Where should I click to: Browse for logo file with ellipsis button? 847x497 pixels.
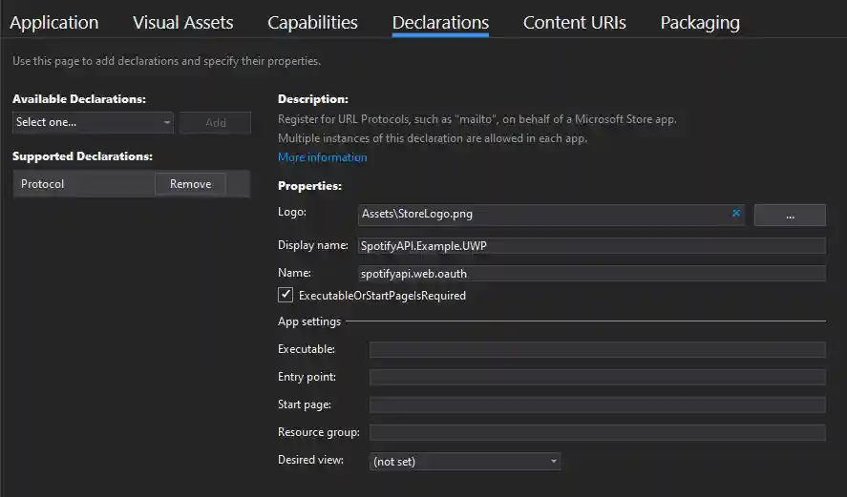(x=789, y=216)
